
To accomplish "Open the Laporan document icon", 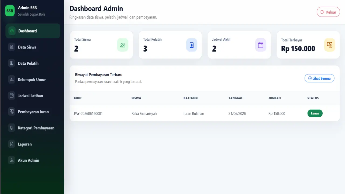I will pos(12,144).
